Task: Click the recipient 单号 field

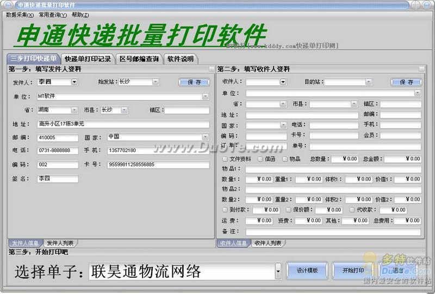Action: (365, 146)
